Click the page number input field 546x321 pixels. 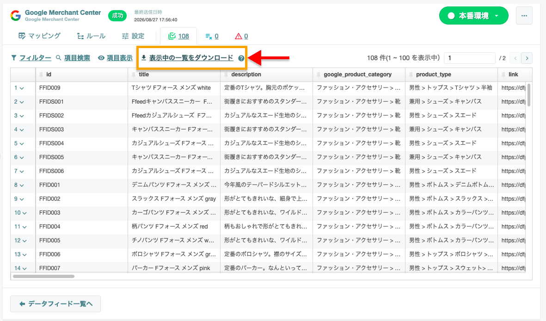pos(469,58)
